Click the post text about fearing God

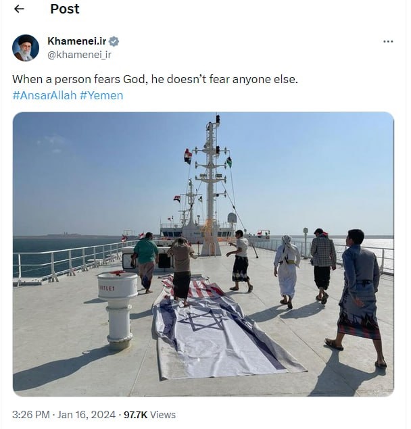(155, 79)
